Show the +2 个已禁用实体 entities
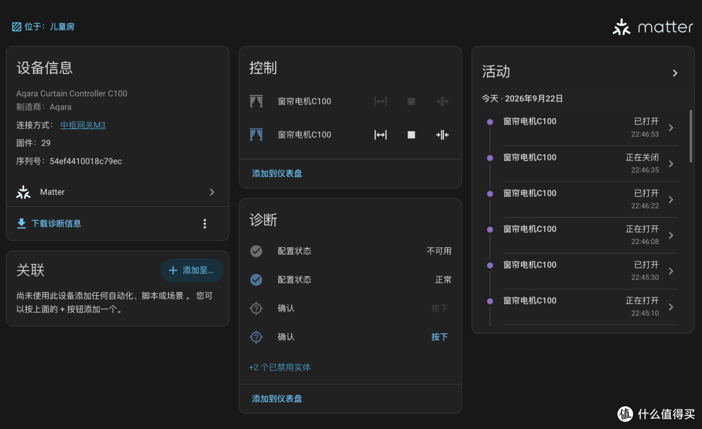Image resolution: width=702 pixels, height=429 pixels. 279,367
